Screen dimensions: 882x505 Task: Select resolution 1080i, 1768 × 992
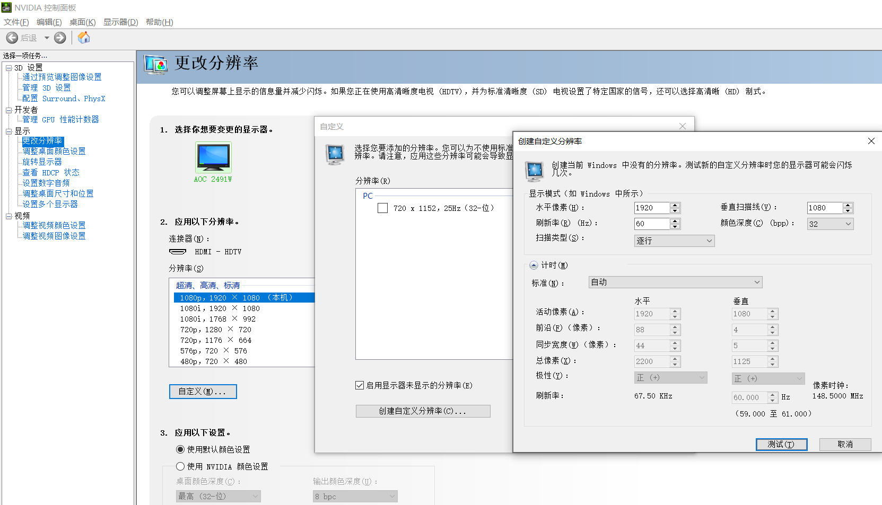click(x=244, y=319)
